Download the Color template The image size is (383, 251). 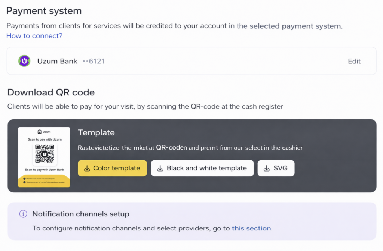click(x=113, y=168)
